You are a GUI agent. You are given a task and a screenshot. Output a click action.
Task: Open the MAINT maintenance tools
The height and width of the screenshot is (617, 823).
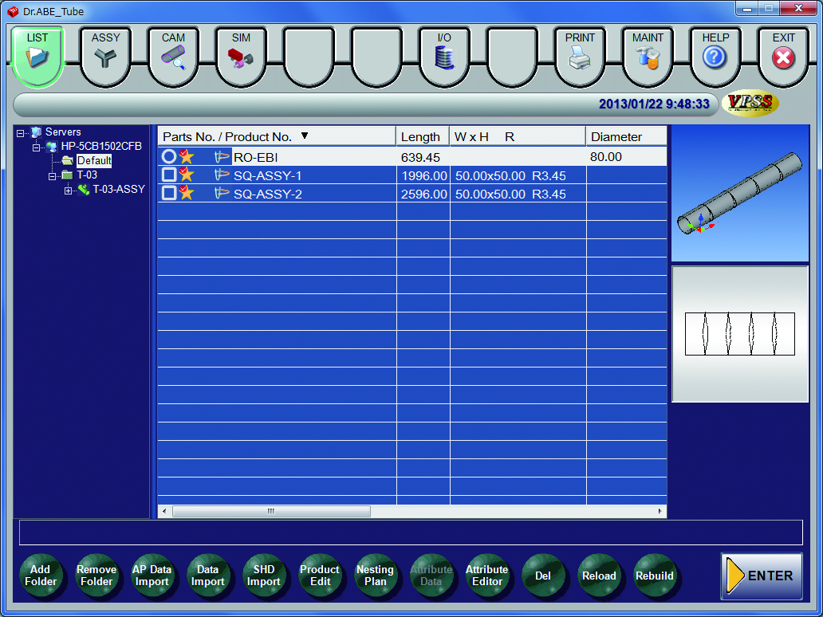(x=648, y=55)
